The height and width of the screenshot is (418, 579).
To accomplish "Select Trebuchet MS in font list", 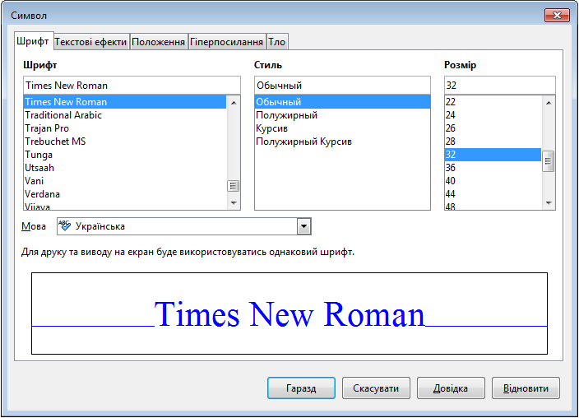I will pos(55,142).
